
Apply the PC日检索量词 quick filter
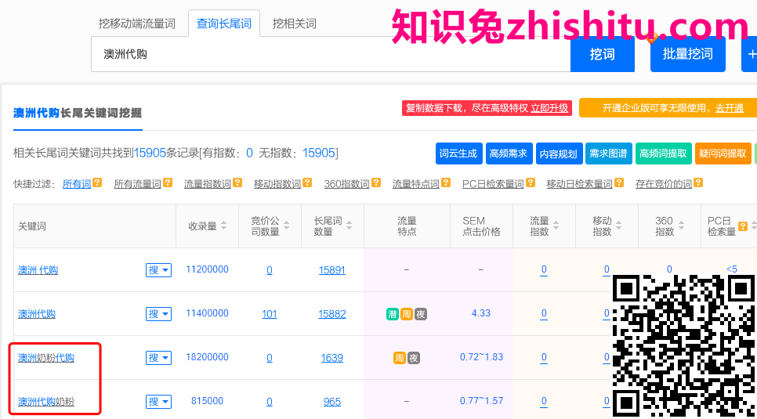pos(493,184)
